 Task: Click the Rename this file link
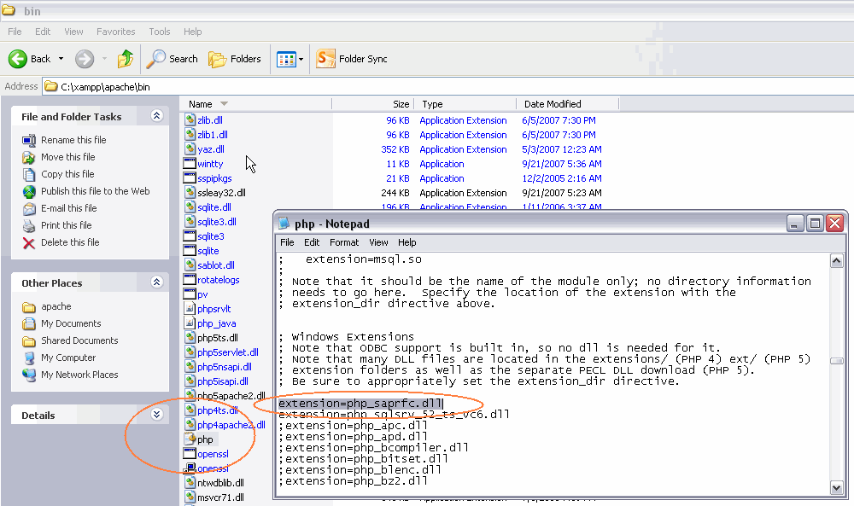[73, 140]
